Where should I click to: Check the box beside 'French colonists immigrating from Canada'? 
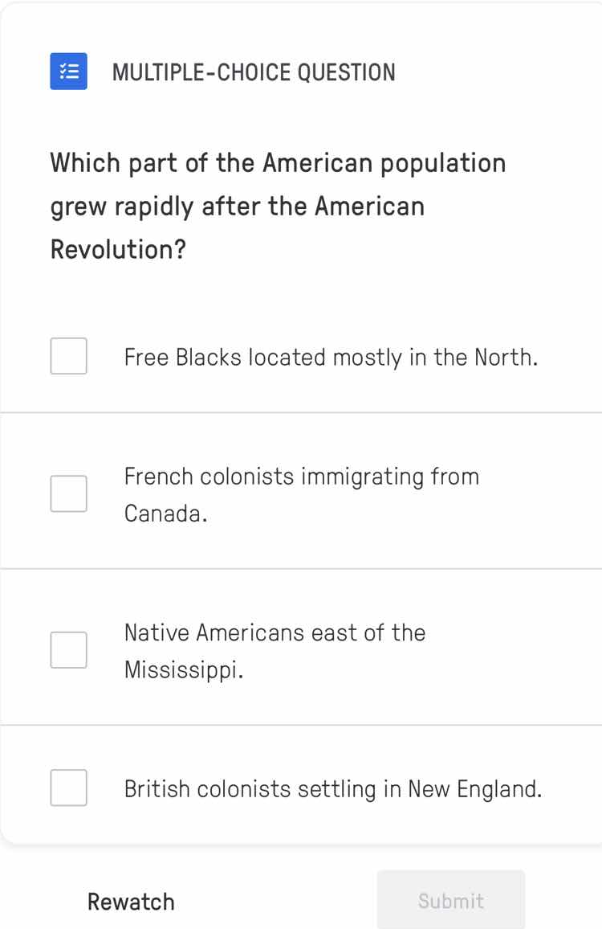coord(68,493)
